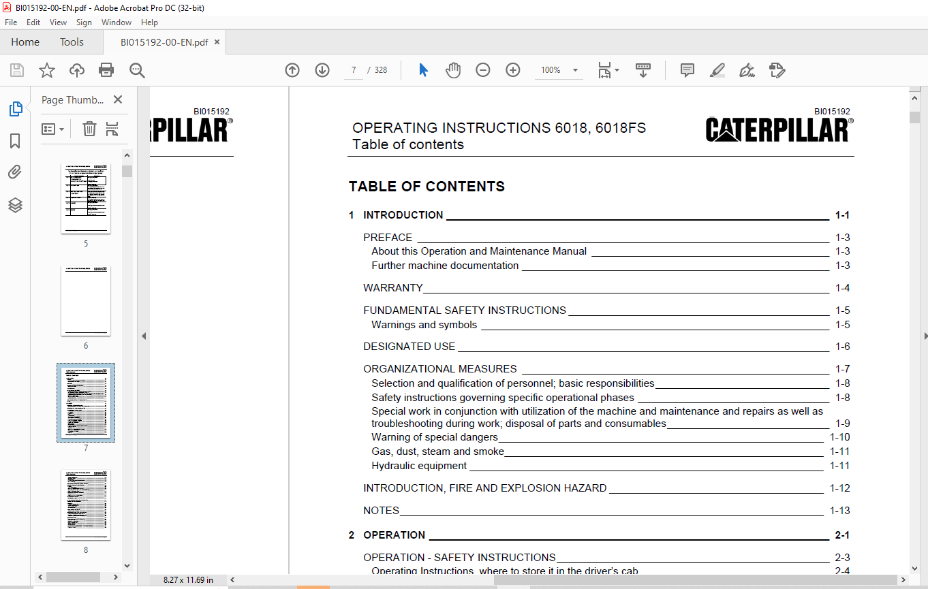Collapse the left navigation pane arrow
The image size is (928, 589).
(144, 336)
